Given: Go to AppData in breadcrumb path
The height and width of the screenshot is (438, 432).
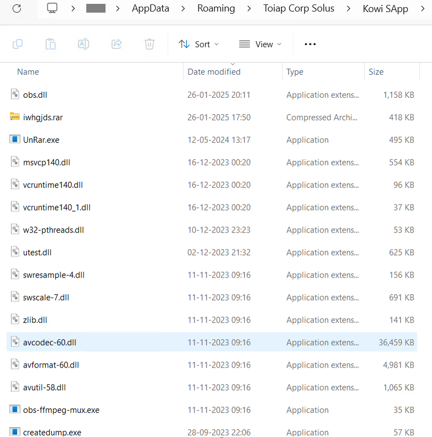Looking at the screenshot, I should (x=150, y=8).
